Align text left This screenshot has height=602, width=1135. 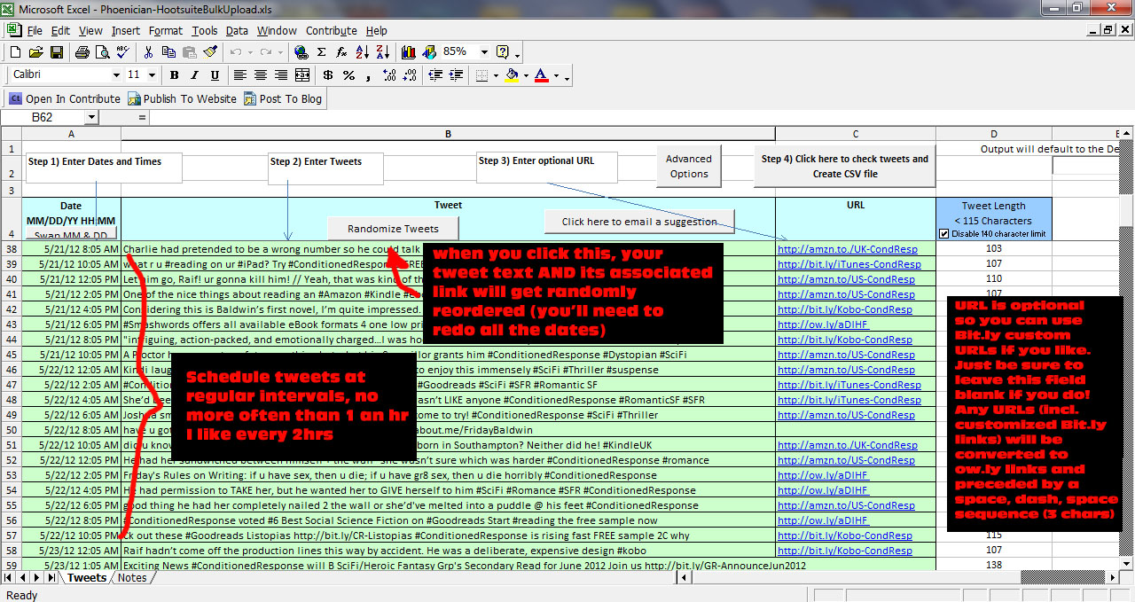point(240,75)
